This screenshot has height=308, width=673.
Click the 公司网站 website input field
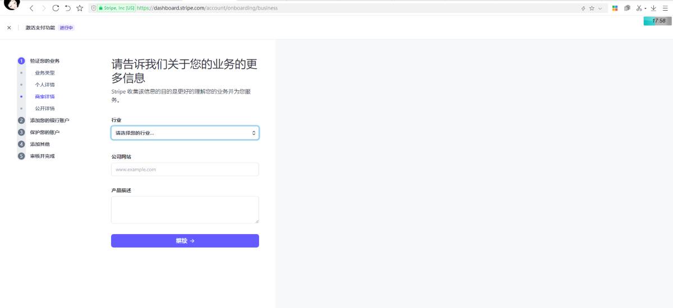(185, 169)
